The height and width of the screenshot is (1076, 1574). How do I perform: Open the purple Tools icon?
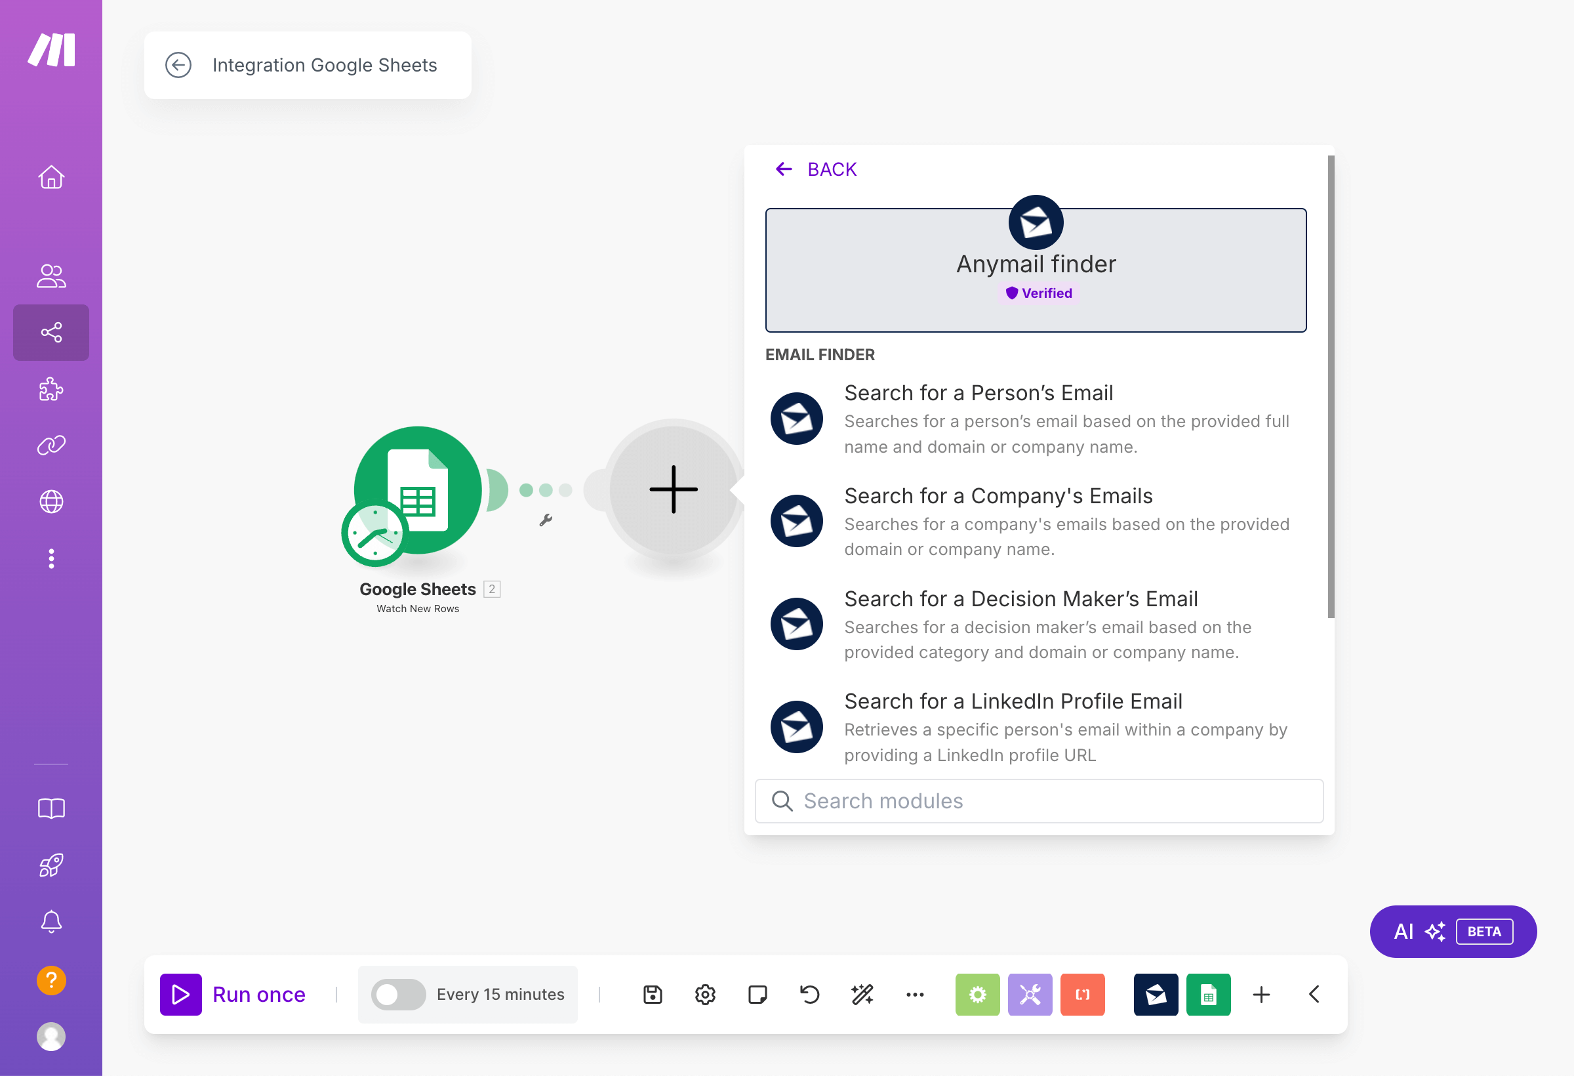point(1030,994)
